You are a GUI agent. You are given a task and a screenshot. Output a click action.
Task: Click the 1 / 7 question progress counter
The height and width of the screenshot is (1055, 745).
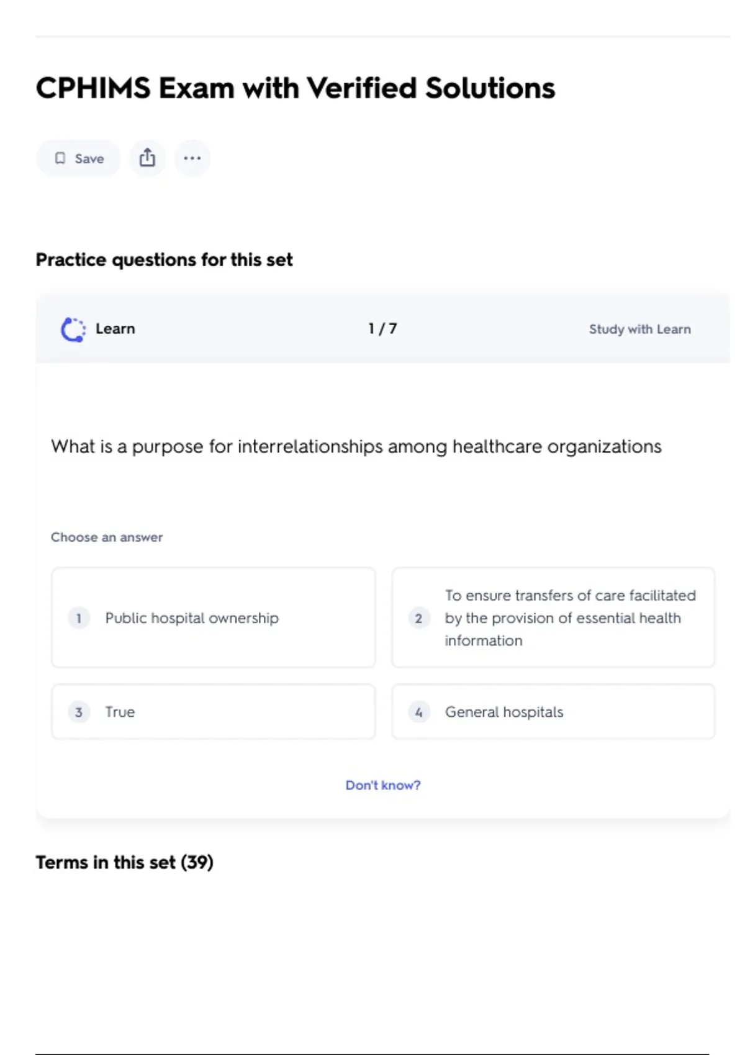point(382,329)
